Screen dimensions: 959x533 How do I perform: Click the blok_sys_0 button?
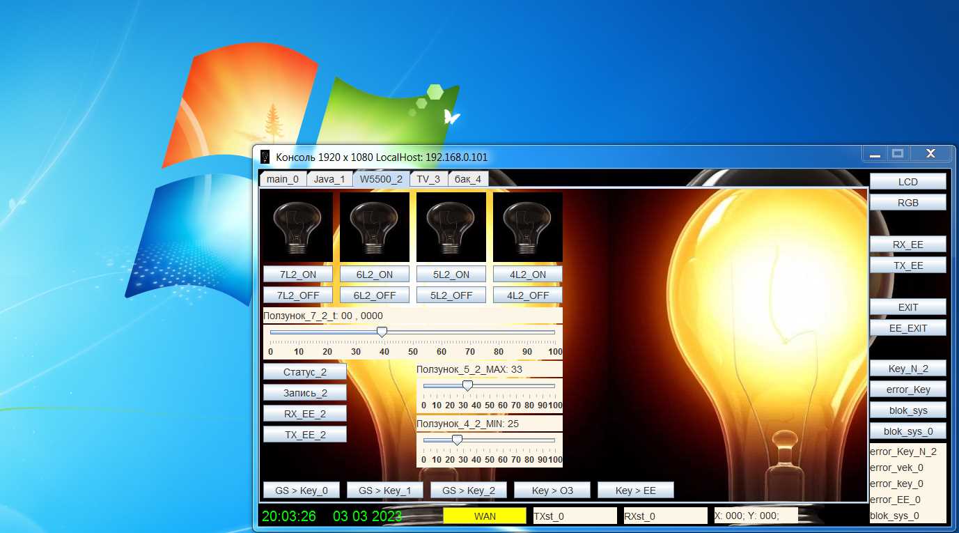(907, 431)
